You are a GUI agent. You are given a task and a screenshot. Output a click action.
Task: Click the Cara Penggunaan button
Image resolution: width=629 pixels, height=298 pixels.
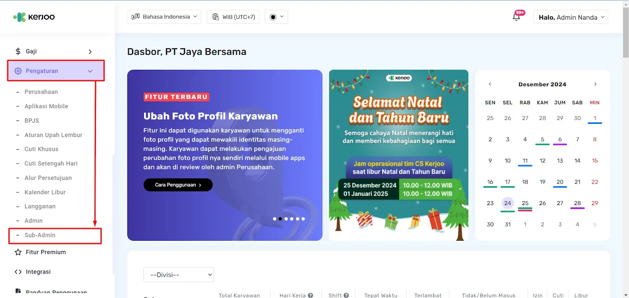(x=178, y=185)
